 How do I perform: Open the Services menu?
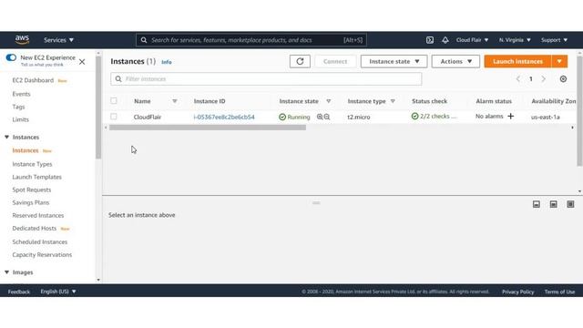tap(58, 40)
